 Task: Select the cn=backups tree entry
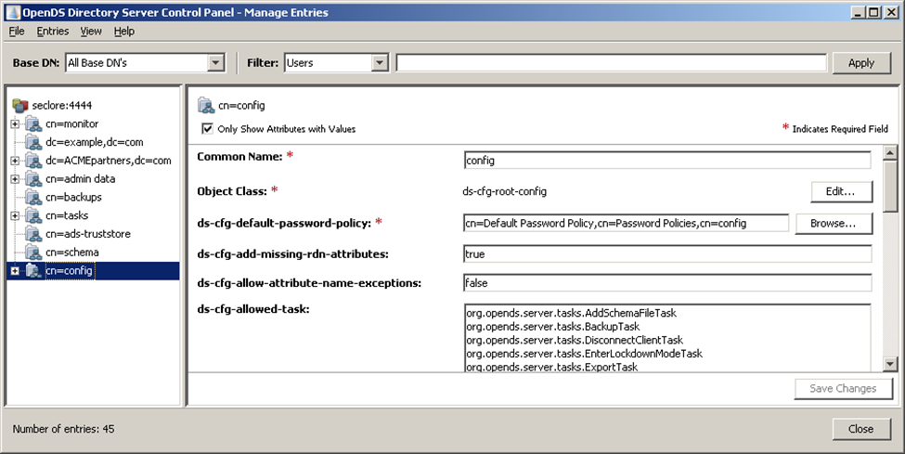click(x=73, y=198)
